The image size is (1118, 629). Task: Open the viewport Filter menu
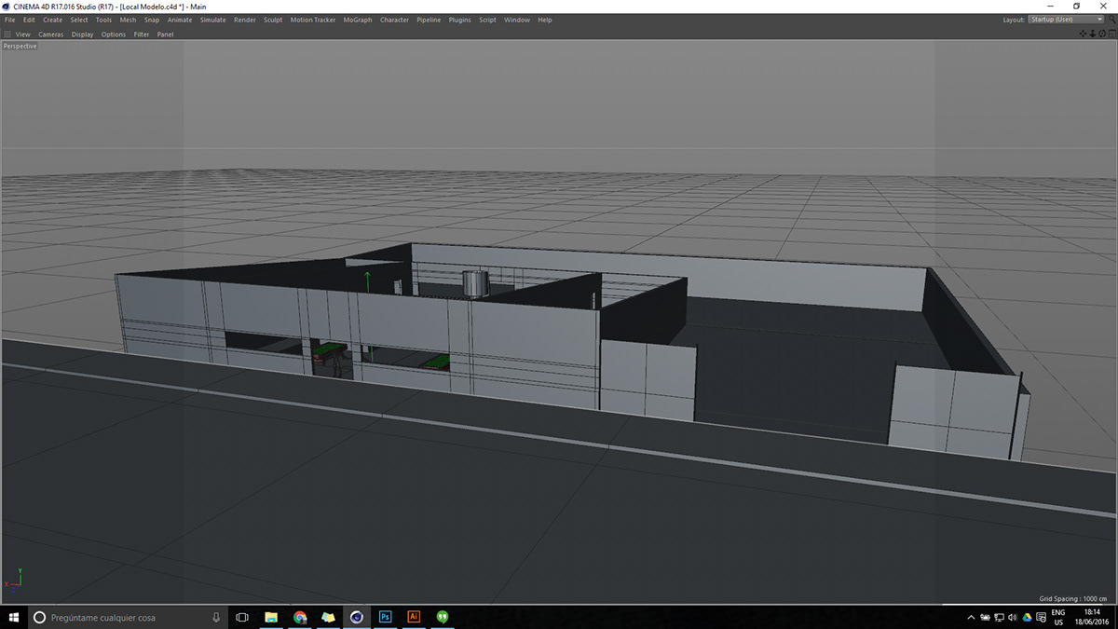142,34
